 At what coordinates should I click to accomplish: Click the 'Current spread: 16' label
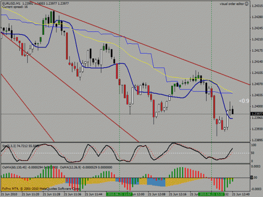pos(15,7)
